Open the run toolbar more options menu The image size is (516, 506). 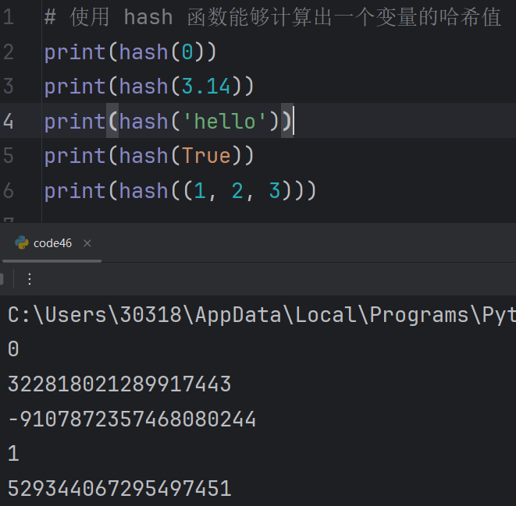(30, 279)
